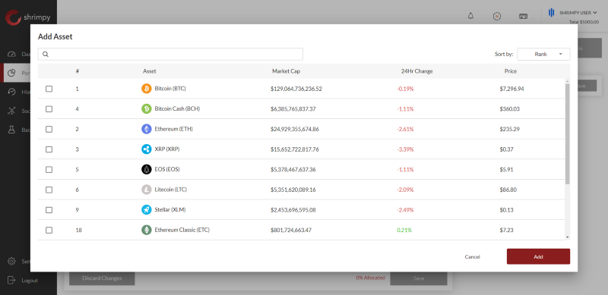Check the Bitcoin (BTC) checkbox

point(49,89)
